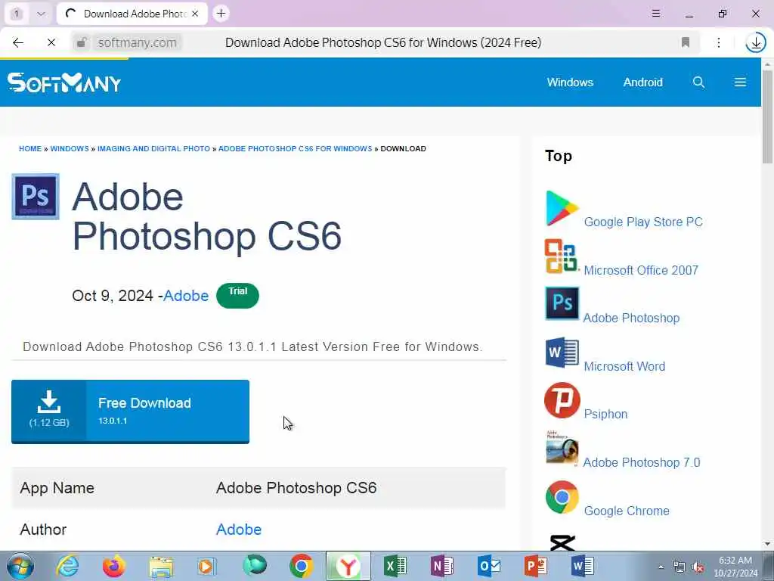The width and height of the screenshot is (774, 581).
Task: Click the Adobe author link in table
Action: [x=239, y=529]
